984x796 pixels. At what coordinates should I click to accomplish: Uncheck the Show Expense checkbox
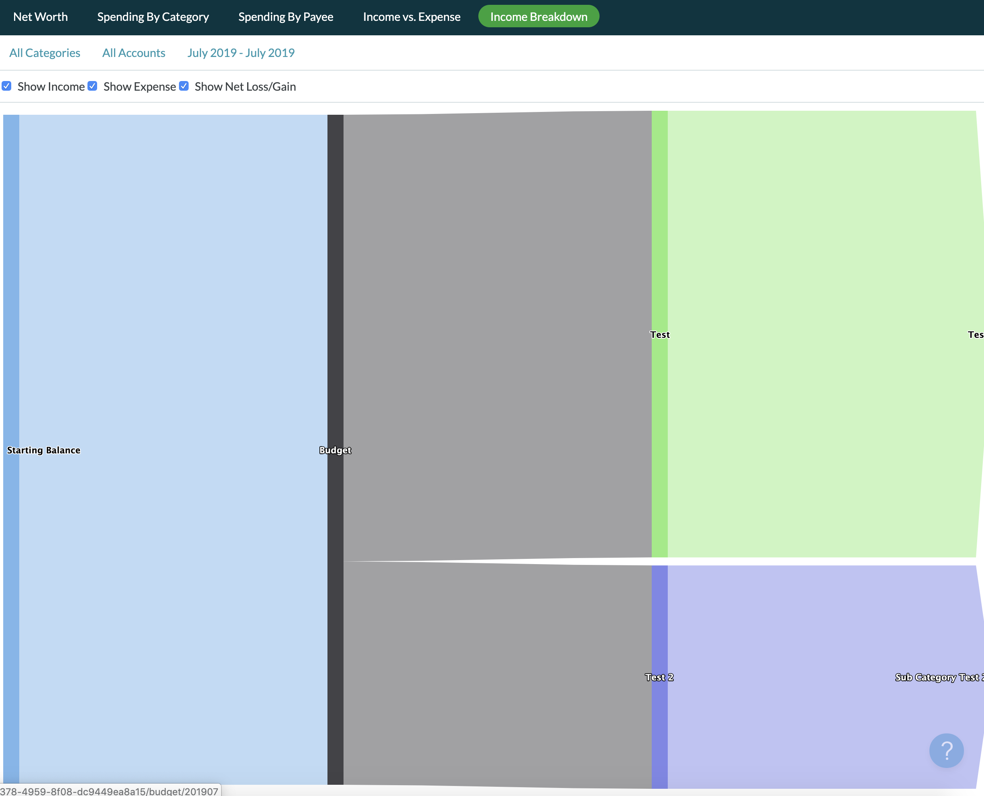[93, 86]
